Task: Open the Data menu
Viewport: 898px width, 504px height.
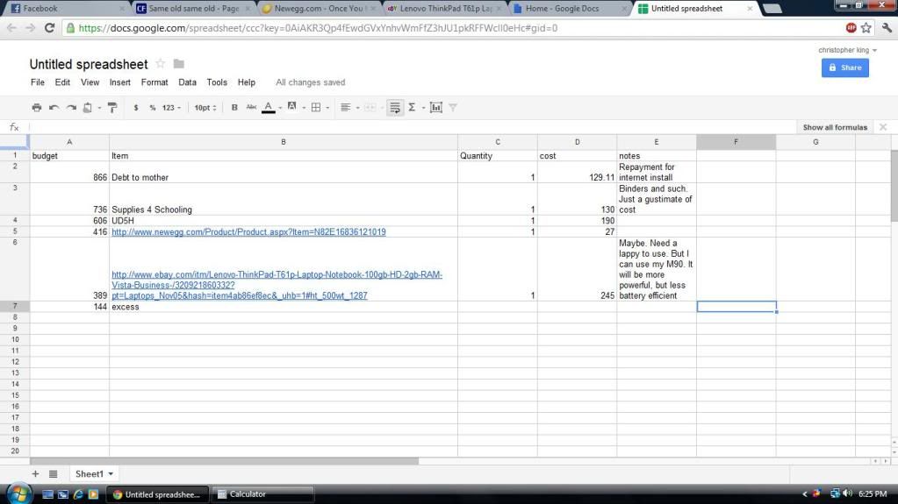Action: tap(187, 82)
